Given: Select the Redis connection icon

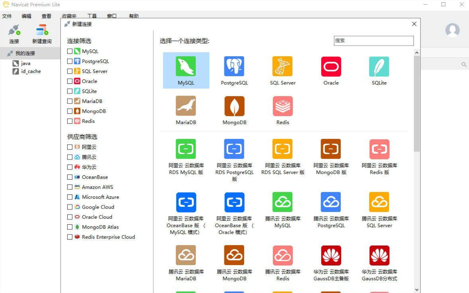Looking at the screenshot, I should [283, 106].
